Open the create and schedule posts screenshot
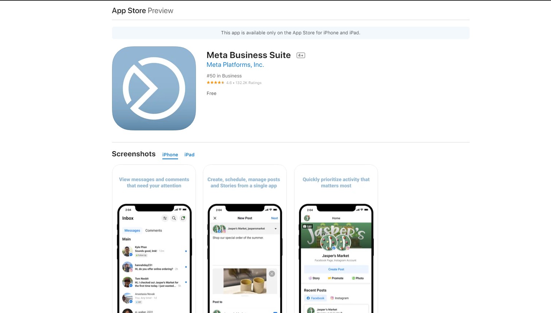551x313 pixels. (x=245, y=239)
